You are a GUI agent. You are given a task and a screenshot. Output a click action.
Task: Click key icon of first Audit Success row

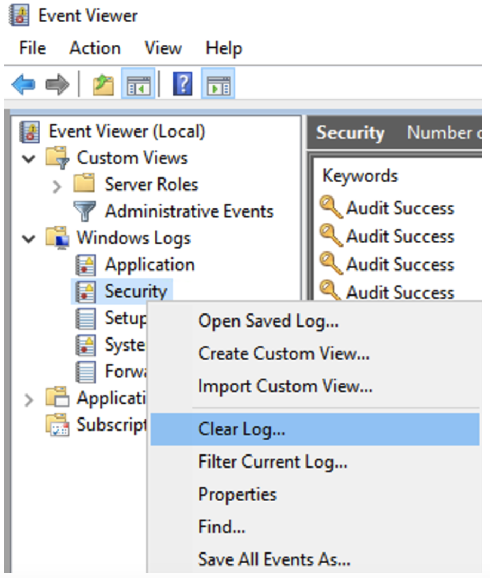(331, 207)
